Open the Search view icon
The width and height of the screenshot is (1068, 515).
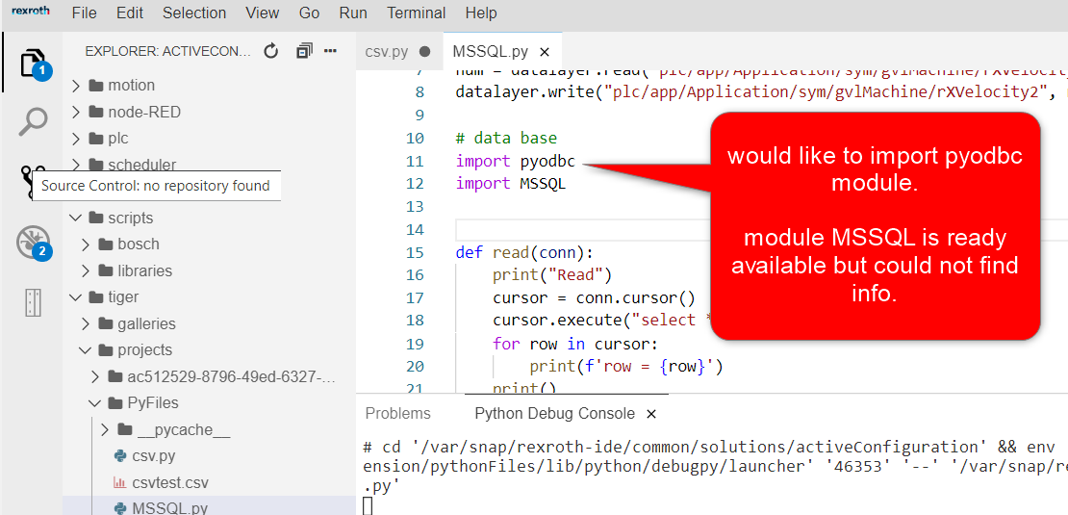pos(33,121)
